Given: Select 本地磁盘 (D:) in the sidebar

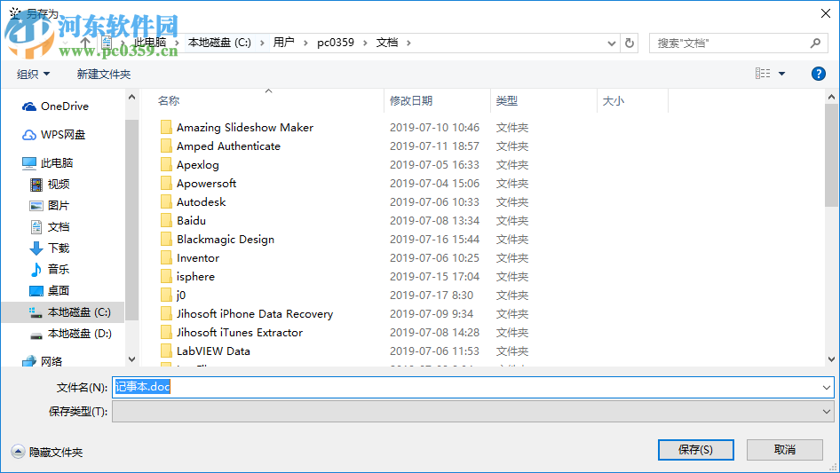Looking at the screenshot, I should click(69, 334).
